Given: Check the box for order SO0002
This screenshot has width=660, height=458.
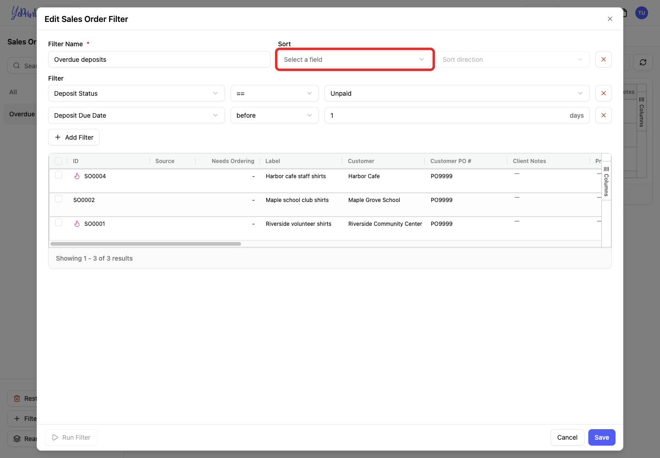Looking at the screenshot, I should coord(59,199).
